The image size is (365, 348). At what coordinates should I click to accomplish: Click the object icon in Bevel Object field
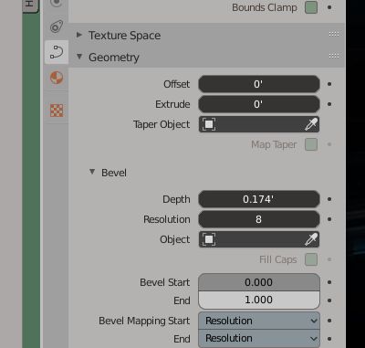click(209, 239)
